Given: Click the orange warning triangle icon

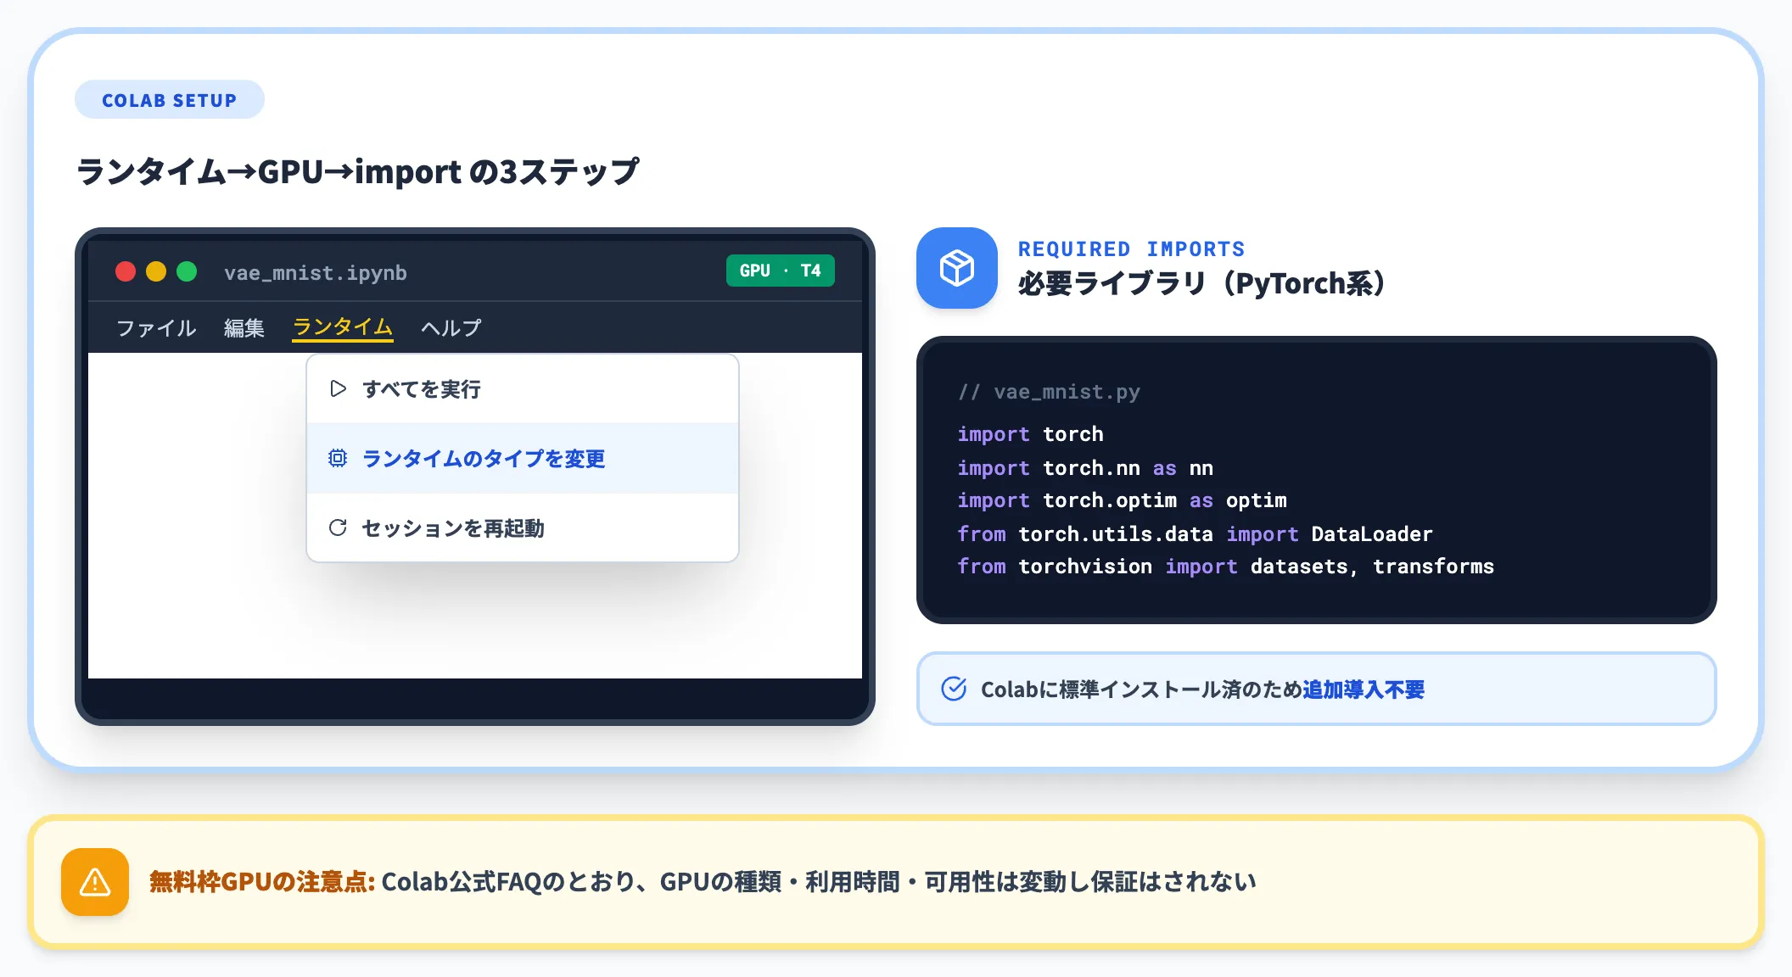Looking at the screenshot, I should pyautogui.click(x=95, y=882).
